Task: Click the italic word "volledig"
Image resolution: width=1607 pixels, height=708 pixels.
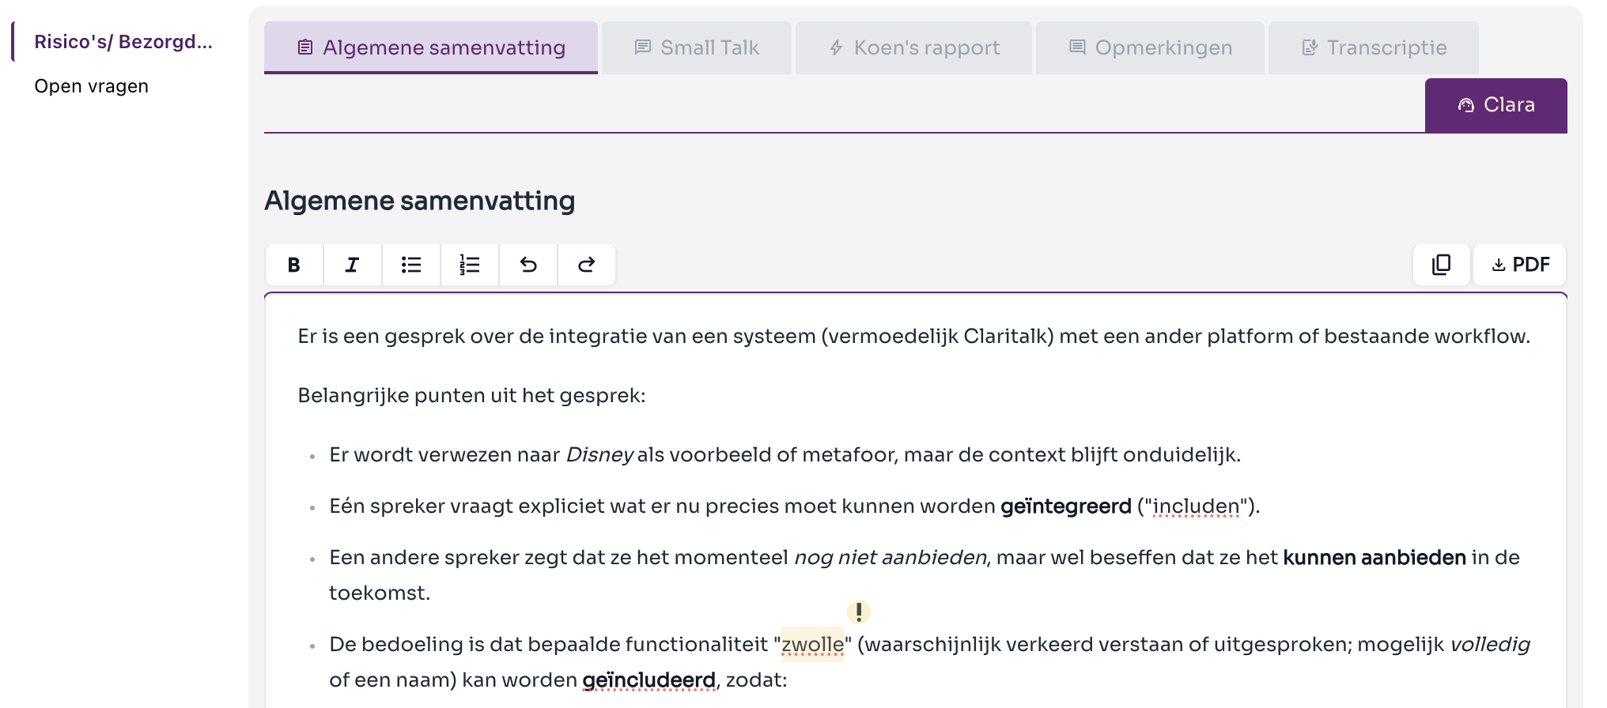Action: coord(1490,645)
